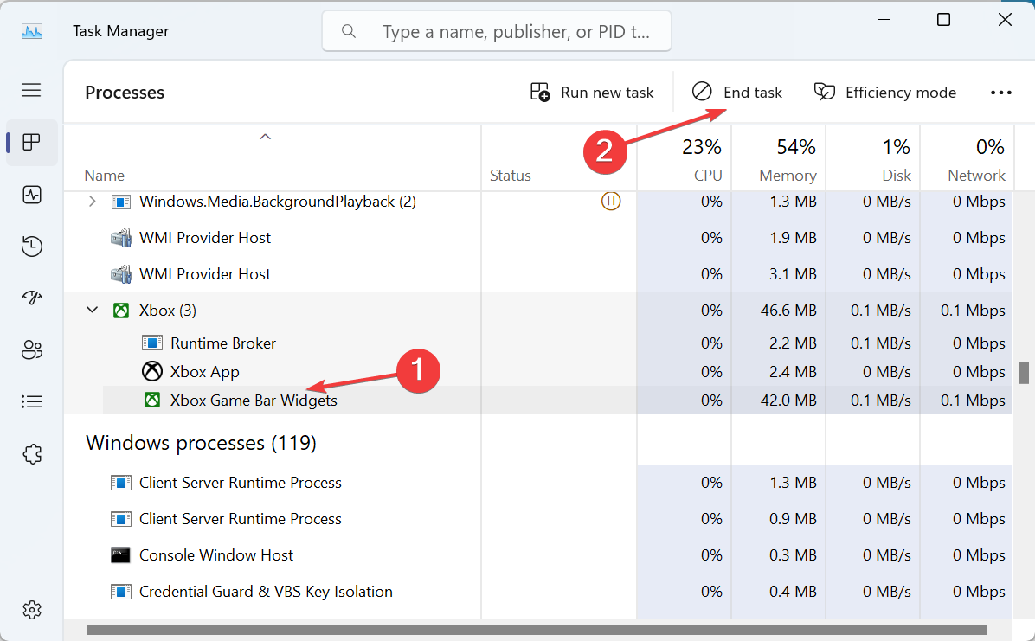Sort by the Name column header
This screenshot has width=1035, height=641.
(x=105, y=176)
